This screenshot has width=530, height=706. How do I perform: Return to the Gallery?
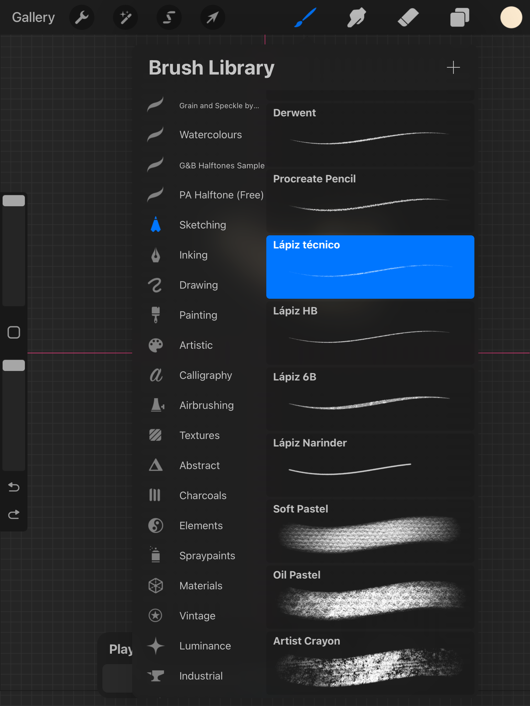(x=33, y=17)
